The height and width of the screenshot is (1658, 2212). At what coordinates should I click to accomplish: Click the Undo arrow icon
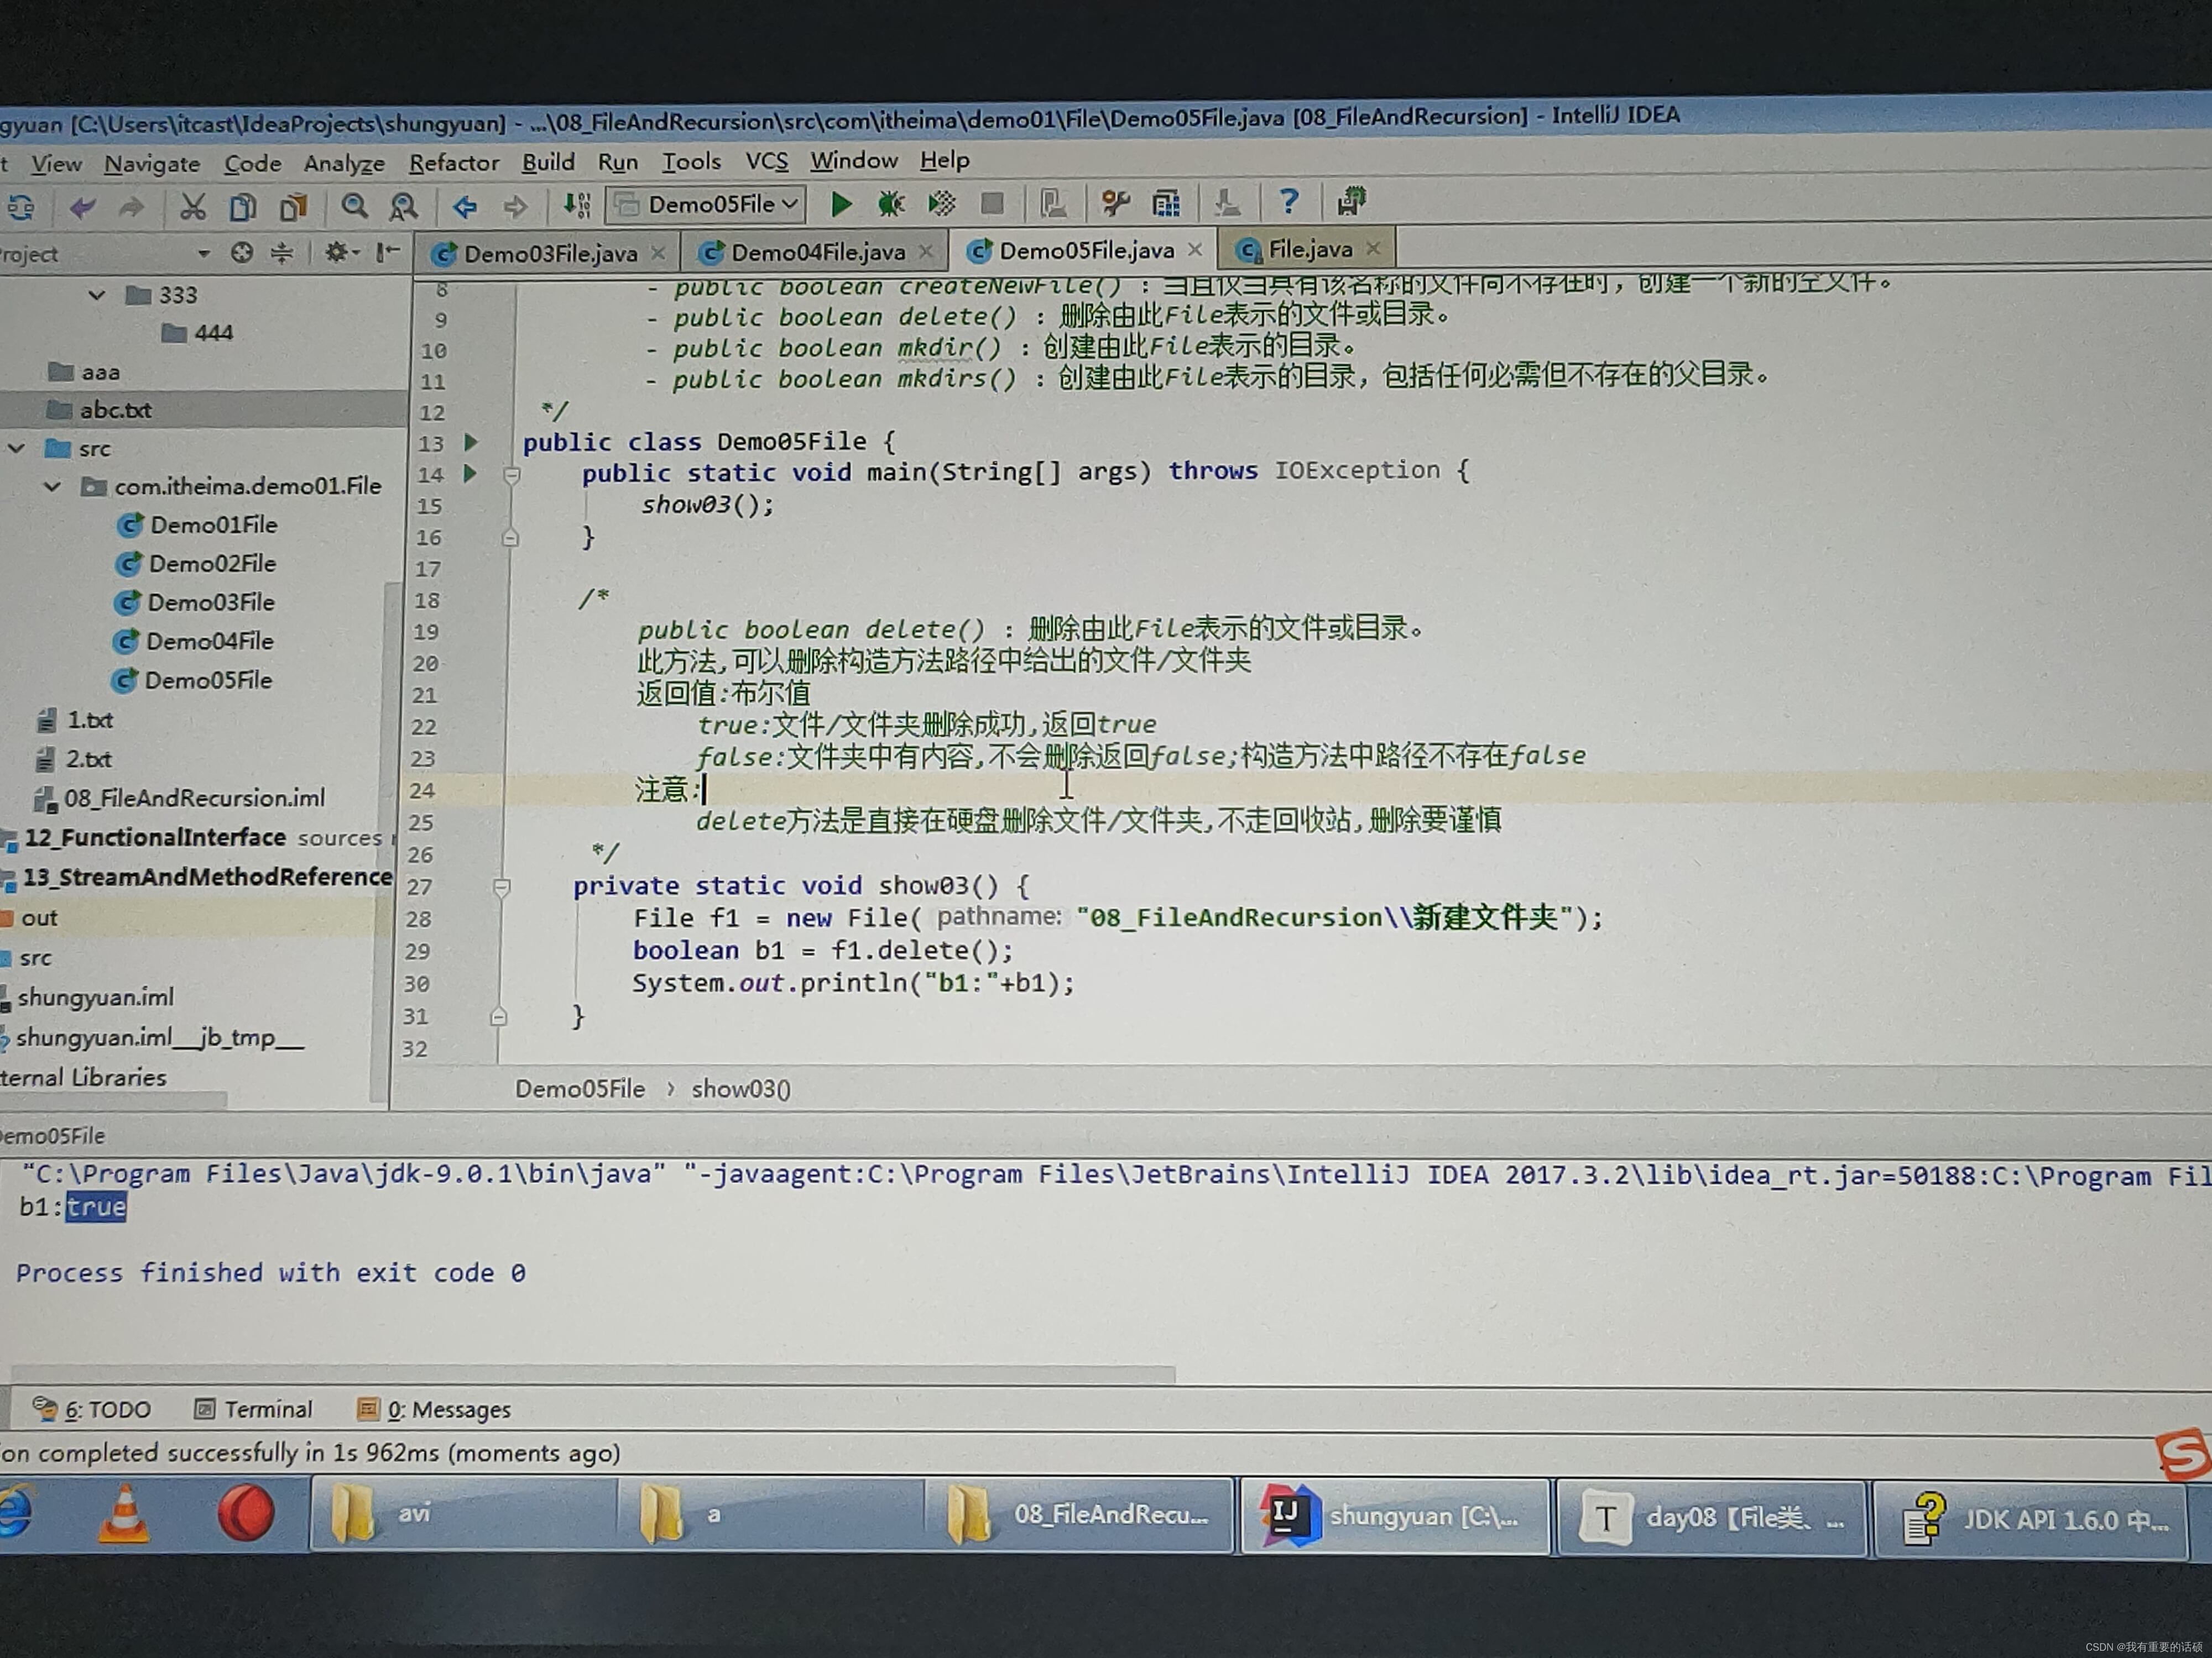point(82,208)
